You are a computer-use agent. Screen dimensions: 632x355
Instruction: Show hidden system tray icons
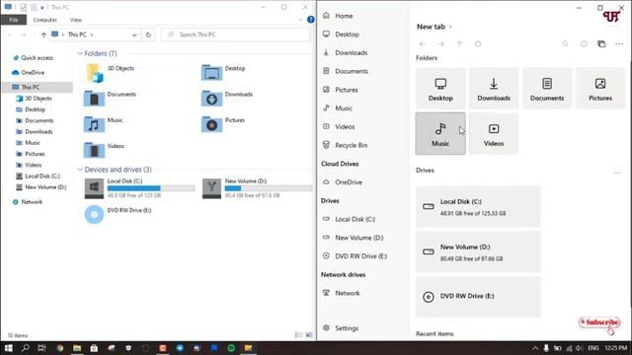[535, 348]
